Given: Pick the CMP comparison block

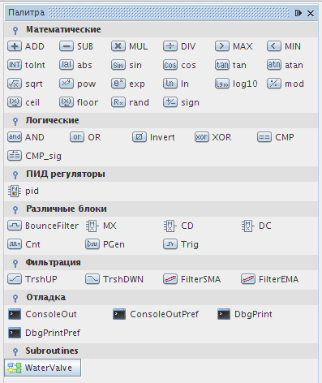Looking at the screenshot, I should pyautogui.click(x=276, y=137).
